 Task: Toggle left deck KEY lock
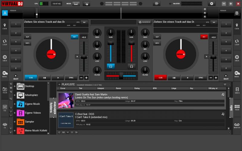tap(74, 37)
